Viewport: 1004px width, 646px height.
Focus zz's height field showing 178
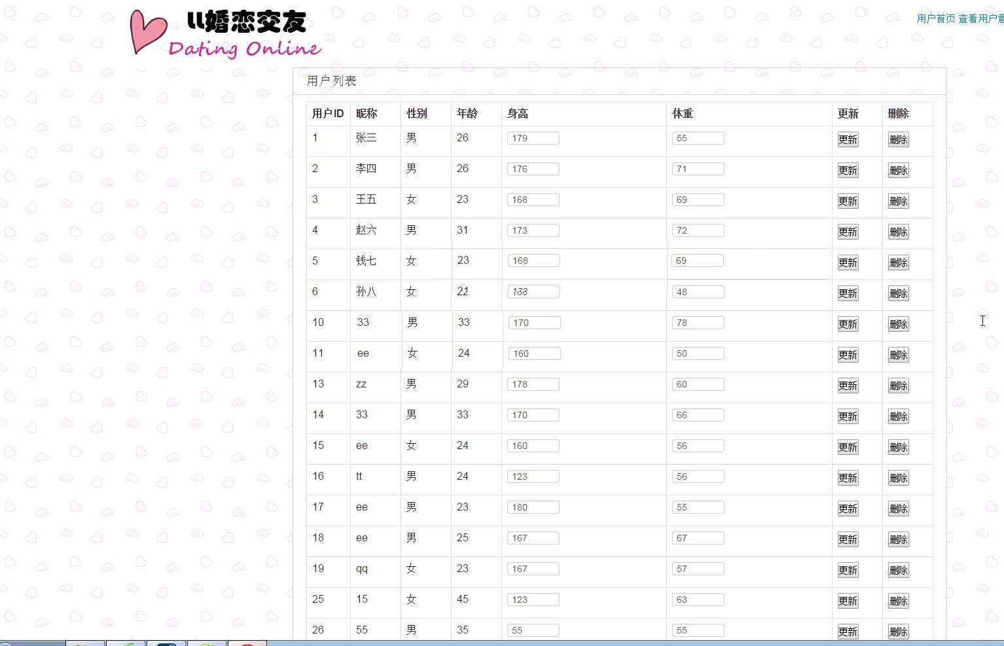coord(533,384)
